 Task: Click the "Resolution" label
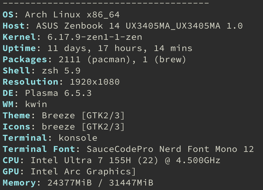pyautogui.click(x=30, y=82)
